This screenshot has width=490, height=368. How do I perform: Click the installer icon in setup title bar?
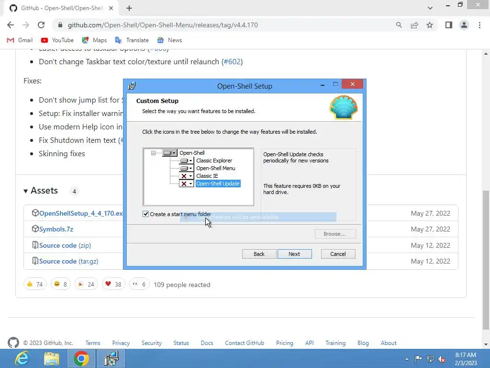coord(132,86)
